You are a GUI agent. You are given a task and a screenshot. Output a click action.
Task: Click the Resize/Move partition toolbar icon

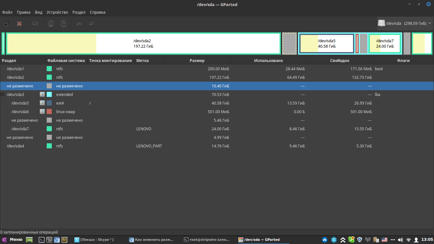coord(35,24)
